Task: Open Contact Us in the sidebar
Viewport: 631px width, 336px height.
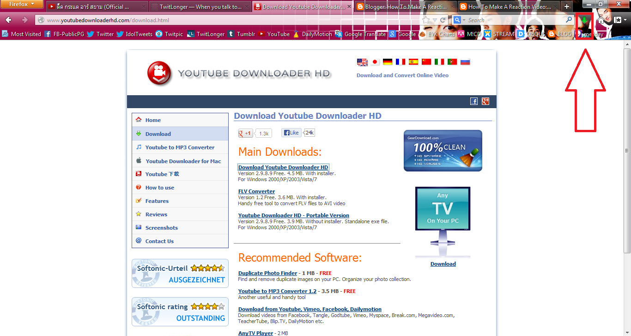Action: [180, 241]
